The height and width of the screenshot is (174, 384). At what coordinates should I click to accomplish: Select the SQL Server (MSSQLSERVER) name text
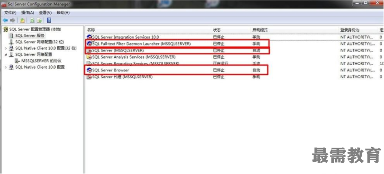tap(118, 50)
